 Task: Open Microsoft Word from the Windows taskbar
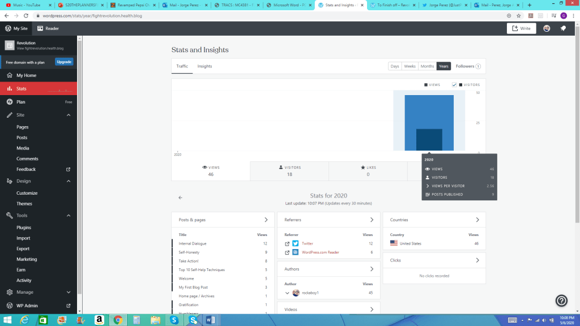pos(210,320)
